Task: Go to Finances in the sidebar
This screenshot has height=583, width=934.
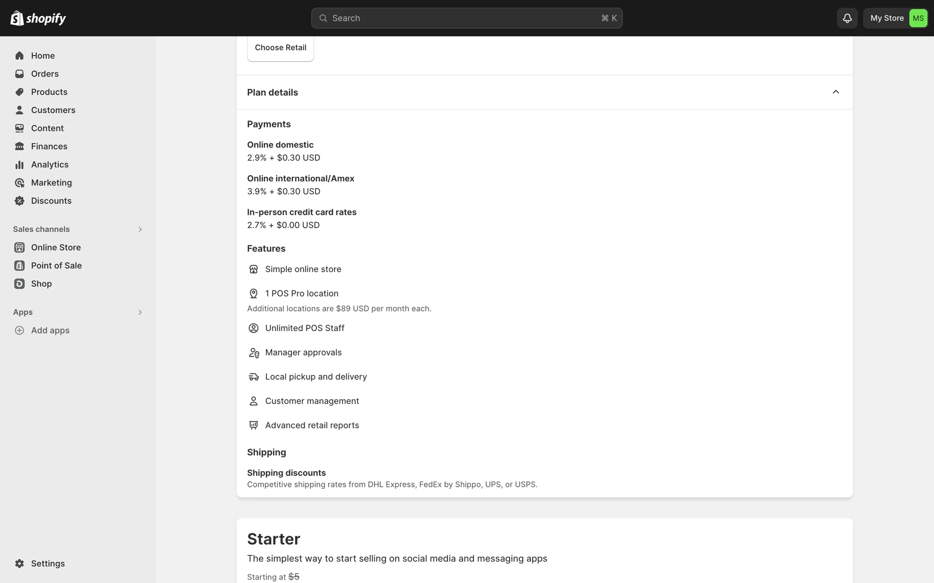Action: pos(49,146)
